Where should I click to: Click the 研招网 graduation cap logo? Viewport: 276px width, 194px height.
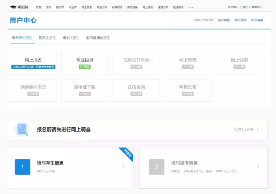coord(19,7)
